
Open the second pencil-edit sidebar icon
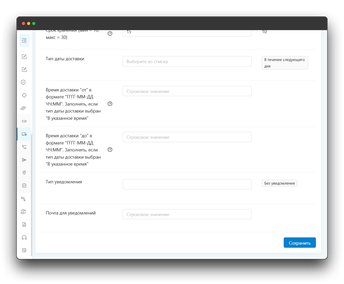(x=24, y=70)
